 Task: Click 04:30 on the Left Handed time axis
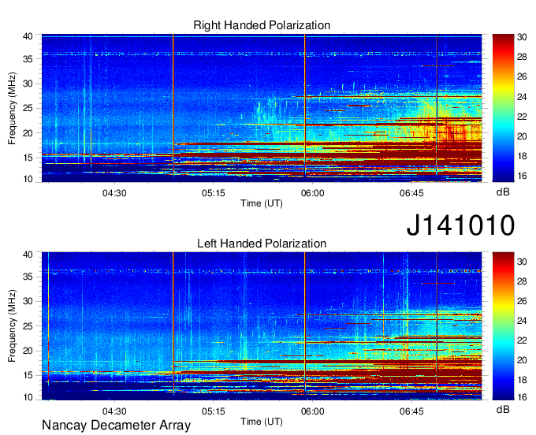point(114,411)
